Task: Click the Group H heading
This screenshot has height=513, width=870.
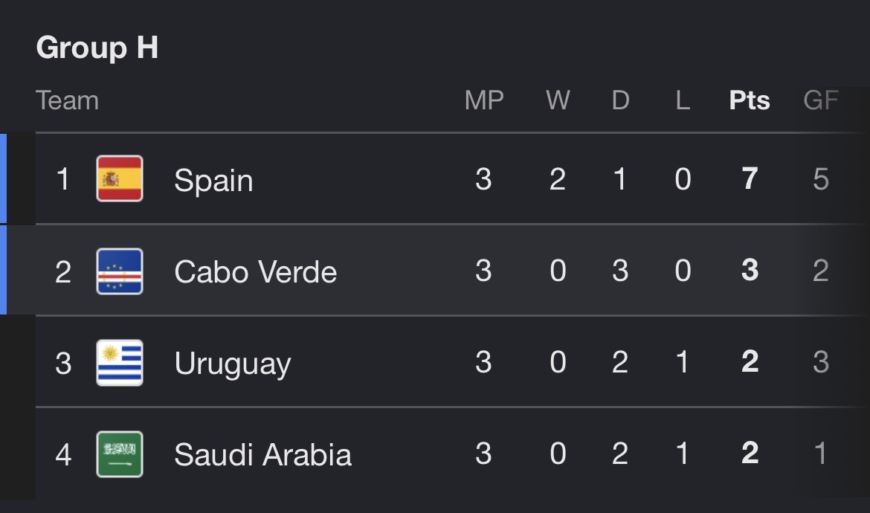Action: pos(97,47)
